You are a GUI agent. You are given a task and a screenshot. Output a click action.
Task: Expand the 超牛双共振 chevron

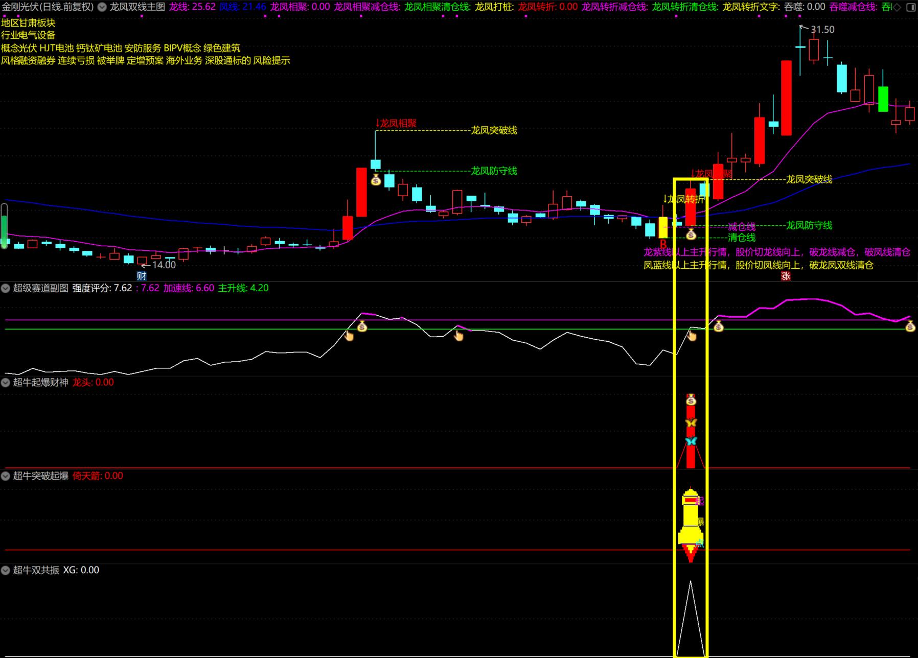6,570
